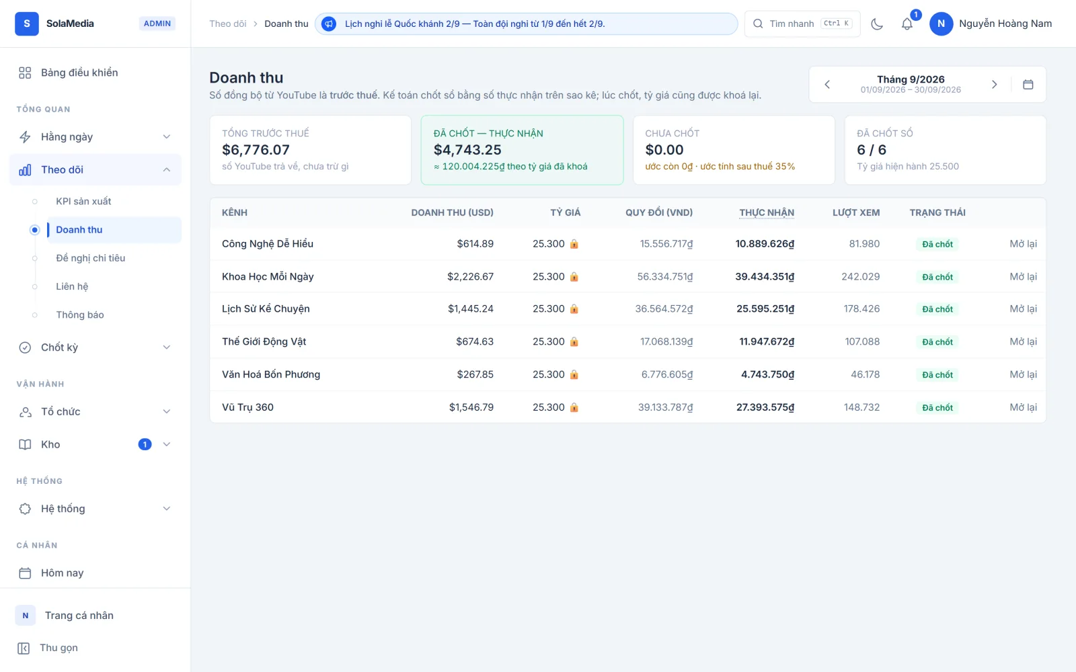The image size is (1076, 672).
Task: Click Mở lại for Văn Hoá Bốn Phương
Action: pos(1023,374)
